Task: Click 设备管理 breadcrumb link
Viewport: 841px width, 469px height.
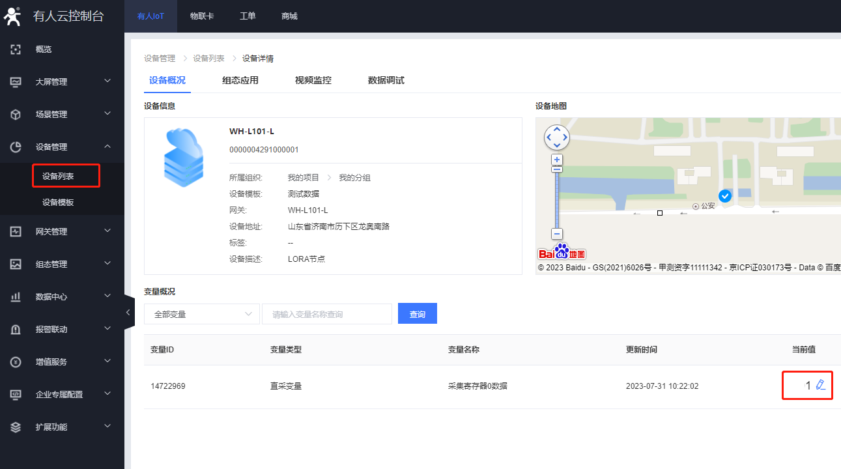Action: [x=160, y=59]
